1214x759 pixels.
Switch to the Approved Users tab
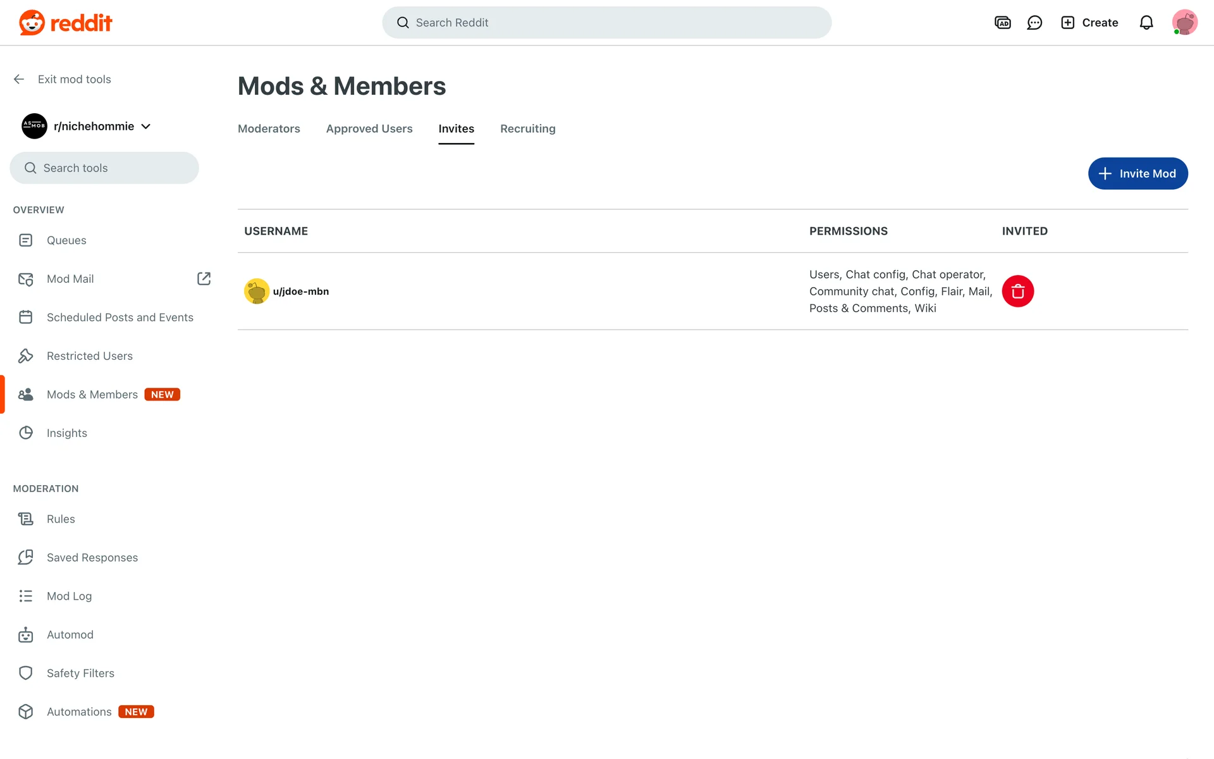pyautogui.click(x=369, y=129)
